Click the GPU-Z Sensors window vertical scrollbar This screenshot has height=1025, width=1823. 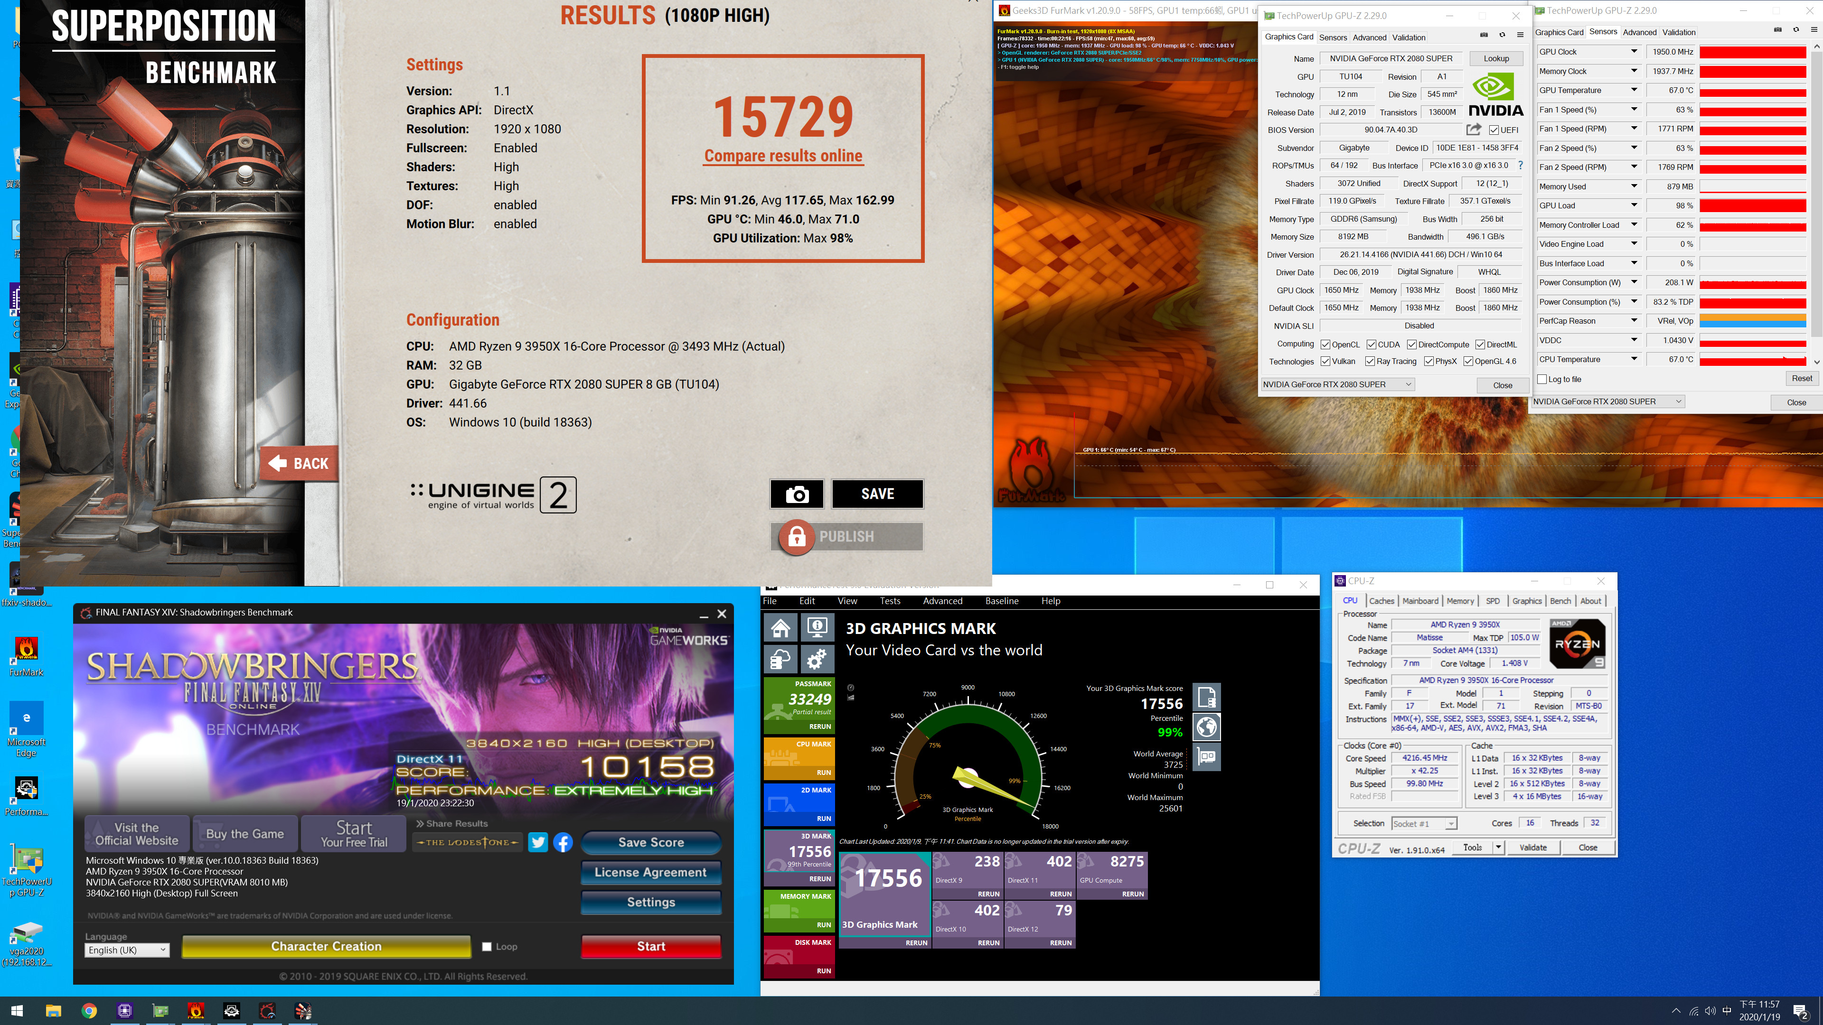1817,204
